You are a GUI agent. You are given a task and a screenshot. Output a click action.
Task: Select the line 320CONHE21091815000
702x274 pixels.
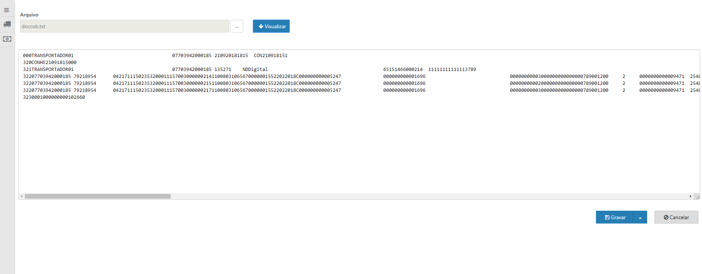coord(50,63)
